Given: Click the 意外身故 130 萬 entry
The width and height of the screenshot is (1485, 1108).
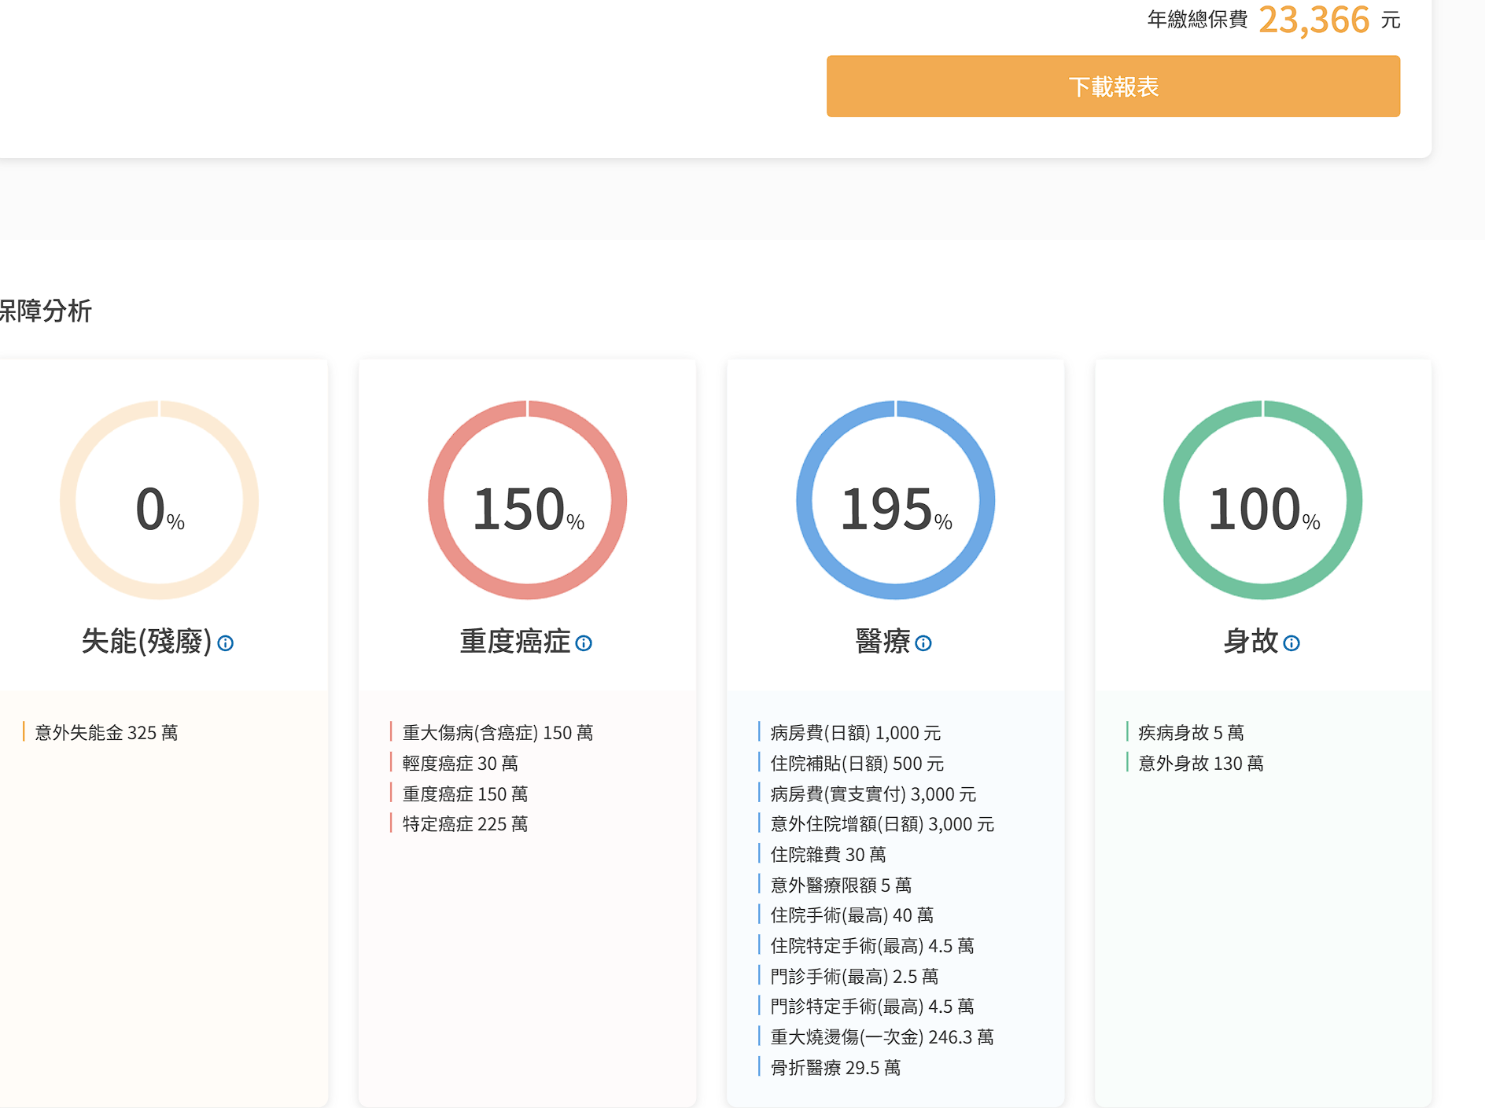Looking at the screenshot, I should point(1200,764).
